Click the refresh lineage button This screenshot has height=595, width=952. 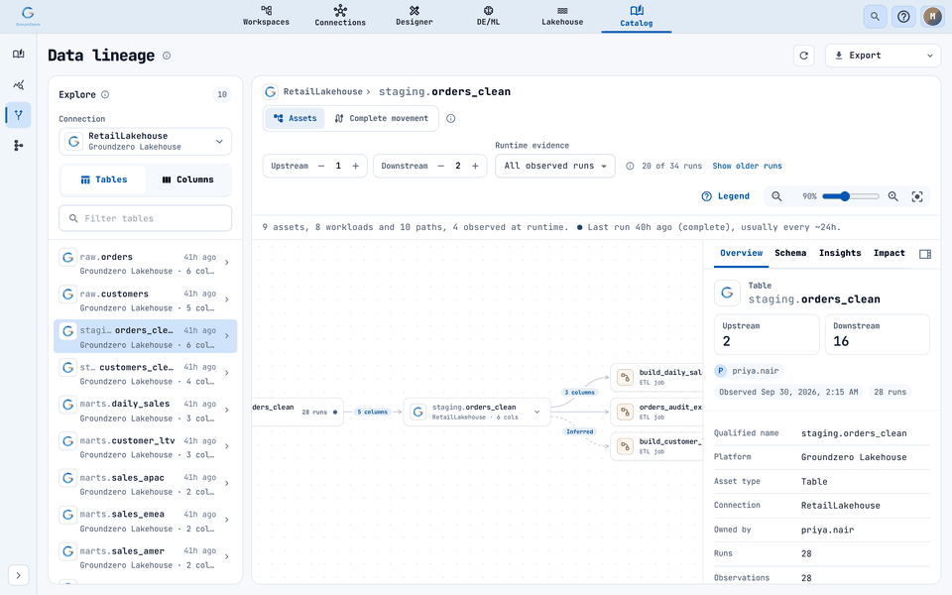pos(804,56)
